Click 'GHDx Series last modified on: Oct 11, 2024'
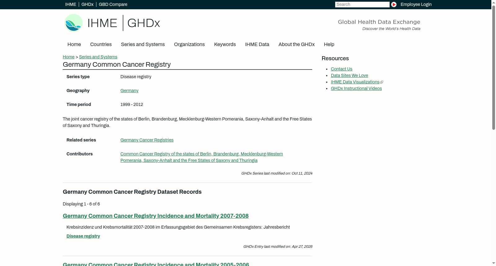This screenshot has width=496, height=266. [x=277, y=173]
